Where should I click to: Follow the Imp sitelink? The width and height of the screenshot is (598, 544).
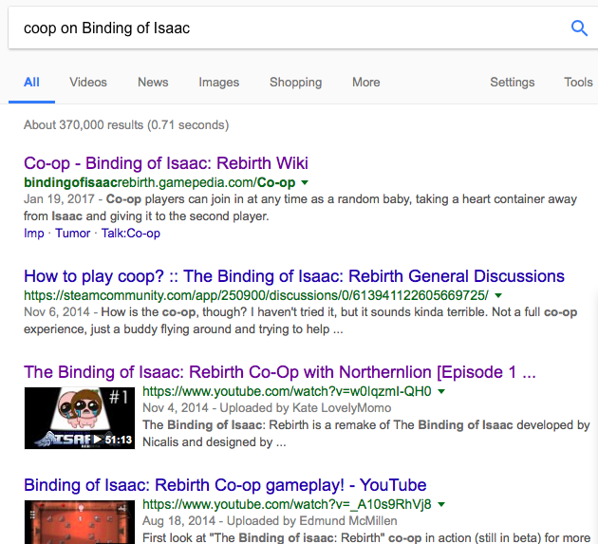[x=34, y=234]
